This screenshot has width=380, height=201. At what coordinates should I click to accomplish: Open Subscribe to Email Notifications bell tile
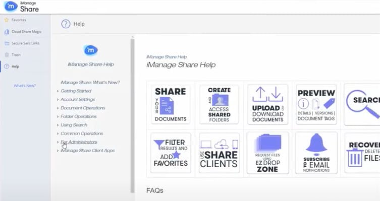tap(316, 153)
